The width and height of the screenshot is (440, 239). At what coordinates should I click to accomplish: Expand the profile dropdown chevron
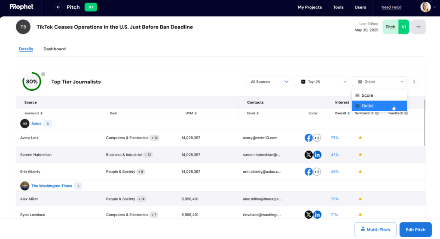(x=434, y=7)
